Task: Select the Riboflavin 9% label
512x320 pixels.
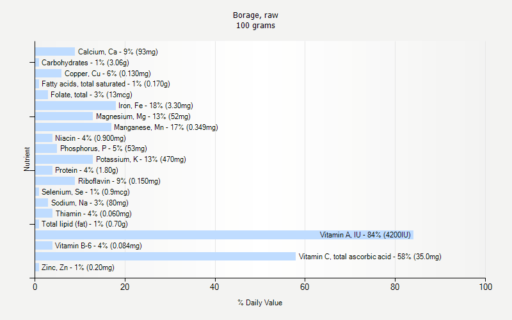Action: (x=119, y=181)
